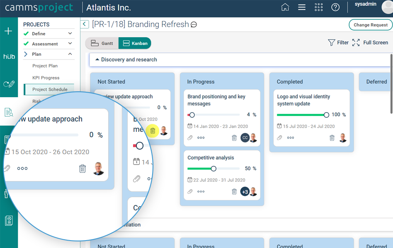Click the cammsproject logo
Image resolution: width=393 pixels, height=248 pixels.
tap(39, 7)
